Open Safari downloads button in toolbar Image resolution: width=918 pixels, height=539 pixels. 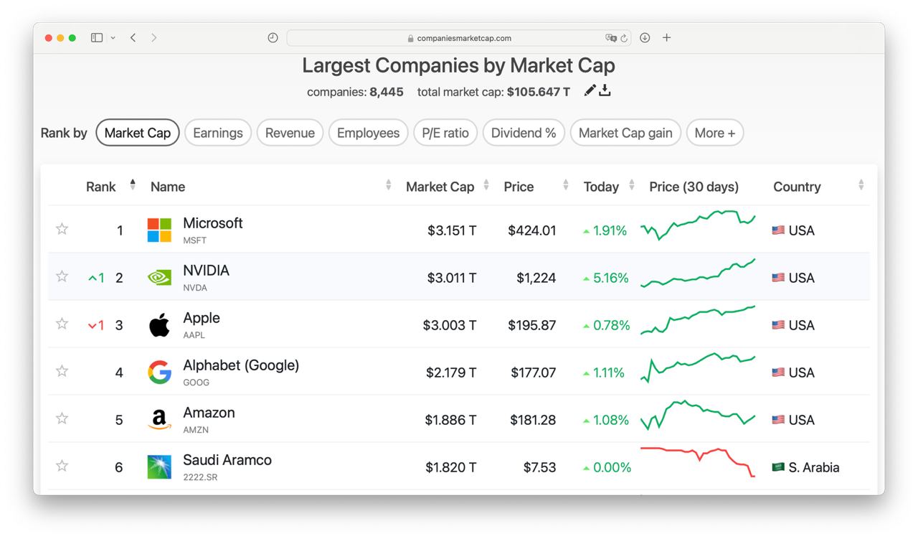(645, 38)
